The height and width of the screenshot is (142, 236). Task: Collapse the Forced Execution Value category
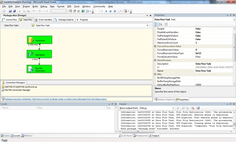tap(155, 46)
